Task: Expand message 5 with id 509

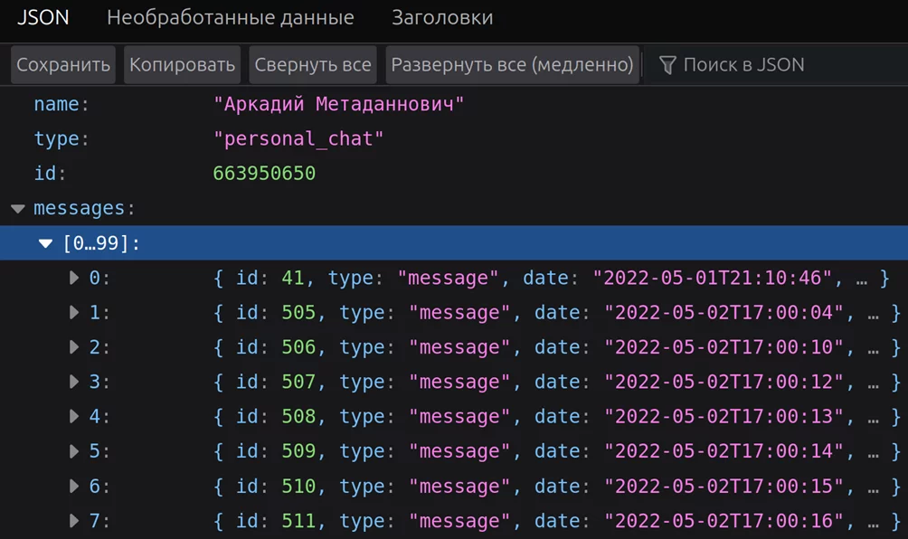Action: [x=73, y=451]
